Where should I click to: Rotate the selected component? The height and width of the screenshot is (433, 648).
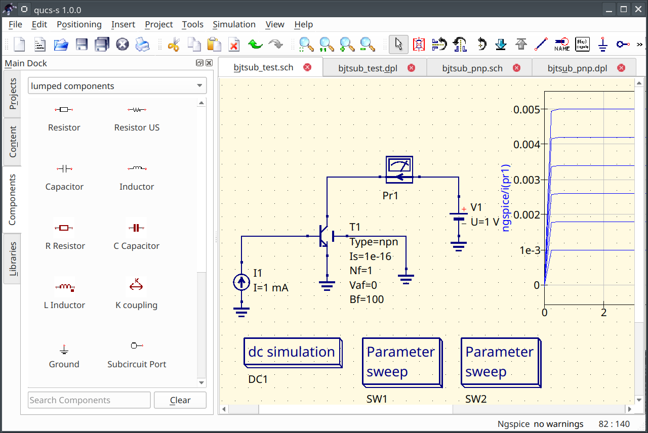coord(480,44)
